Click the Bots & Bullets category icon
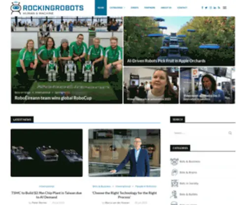The image size is (246, 205). [174, 194]
